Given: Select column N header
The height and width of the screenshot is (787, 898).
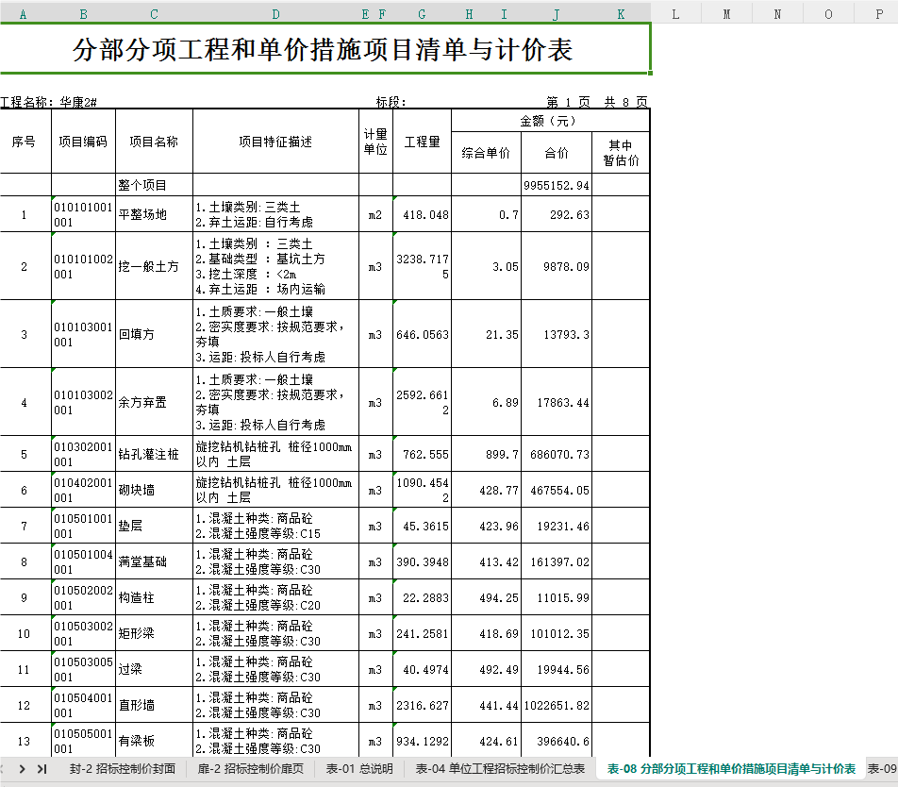Looking at the screenshot, I should click(777, 14).
